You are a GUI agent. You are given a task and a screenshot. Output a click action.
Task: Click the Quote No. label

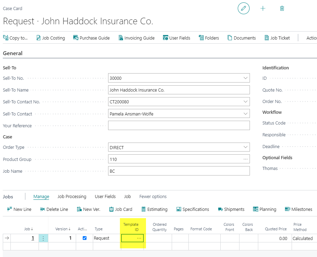point(272,90)
